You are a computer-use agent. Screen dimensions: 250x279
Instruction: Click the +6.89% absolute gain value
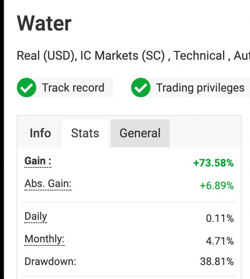217,186
